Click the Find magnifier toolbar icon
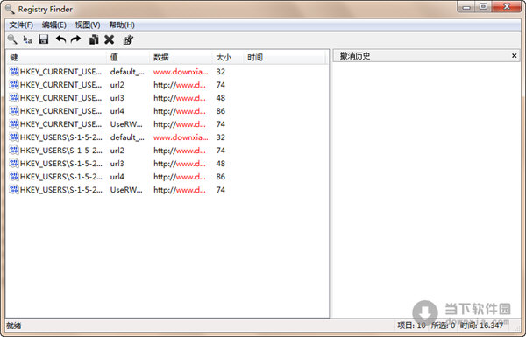The width and height of the screenshot is (526, 337). (x=12, y=39)
